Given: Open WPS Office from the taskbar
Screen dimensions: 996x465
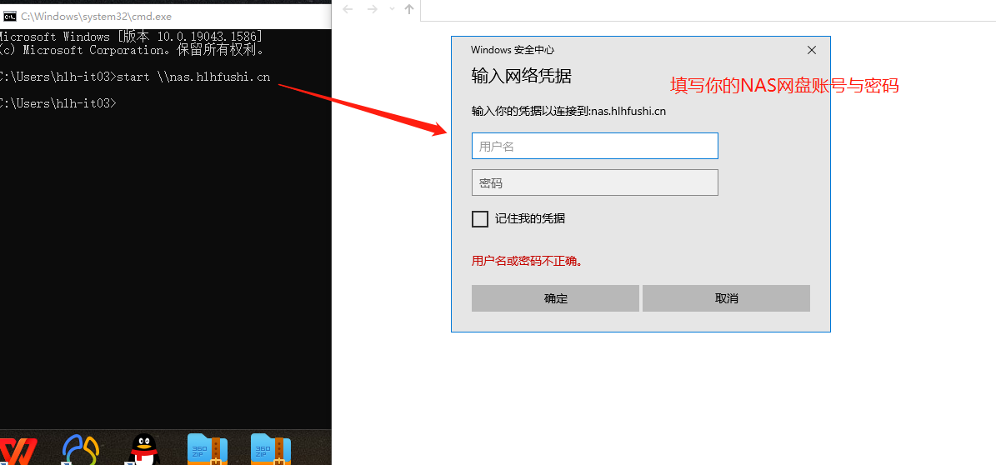Looking at the screenshot, I should point(17,451).
